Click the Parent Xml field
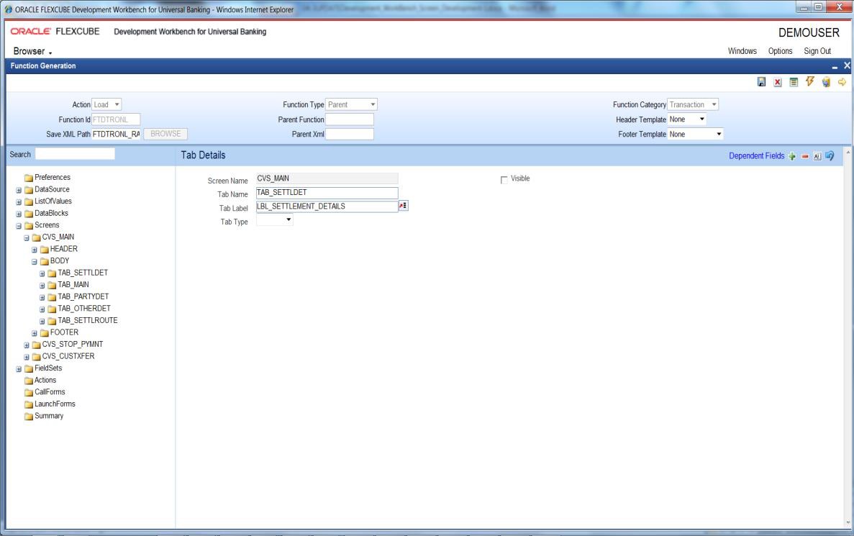This screenshot has height=536, width=854. pos(349,134)
